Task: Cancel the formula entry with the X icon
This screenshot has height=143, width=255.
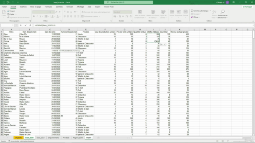Action: [21, 25]
